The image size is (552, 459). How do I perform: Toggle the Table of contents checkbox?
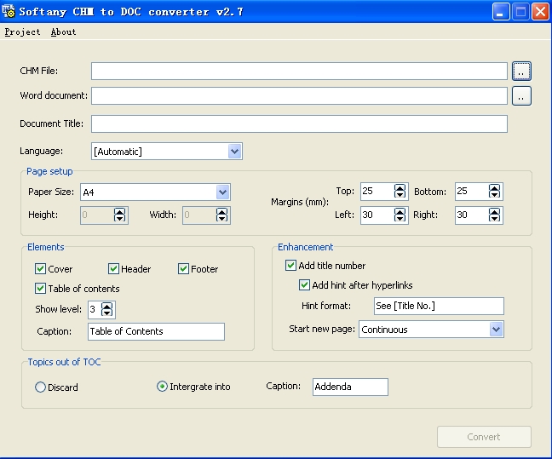[40, 289]
